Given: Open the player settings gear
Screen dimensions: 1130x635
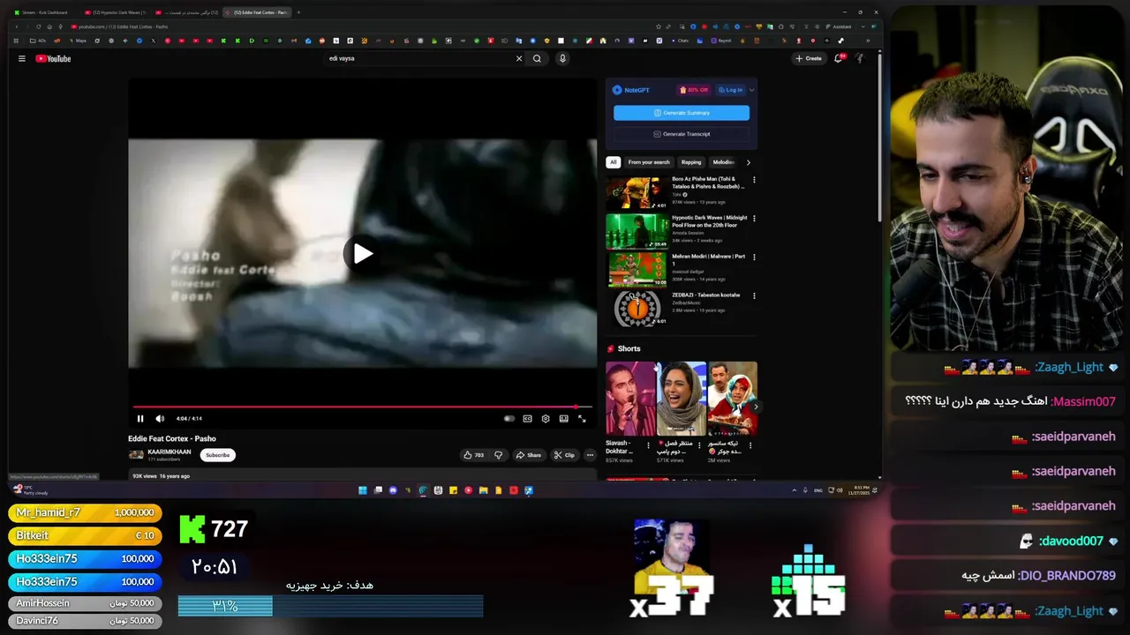Looking at the screenshot, I should tap(546, 419).
